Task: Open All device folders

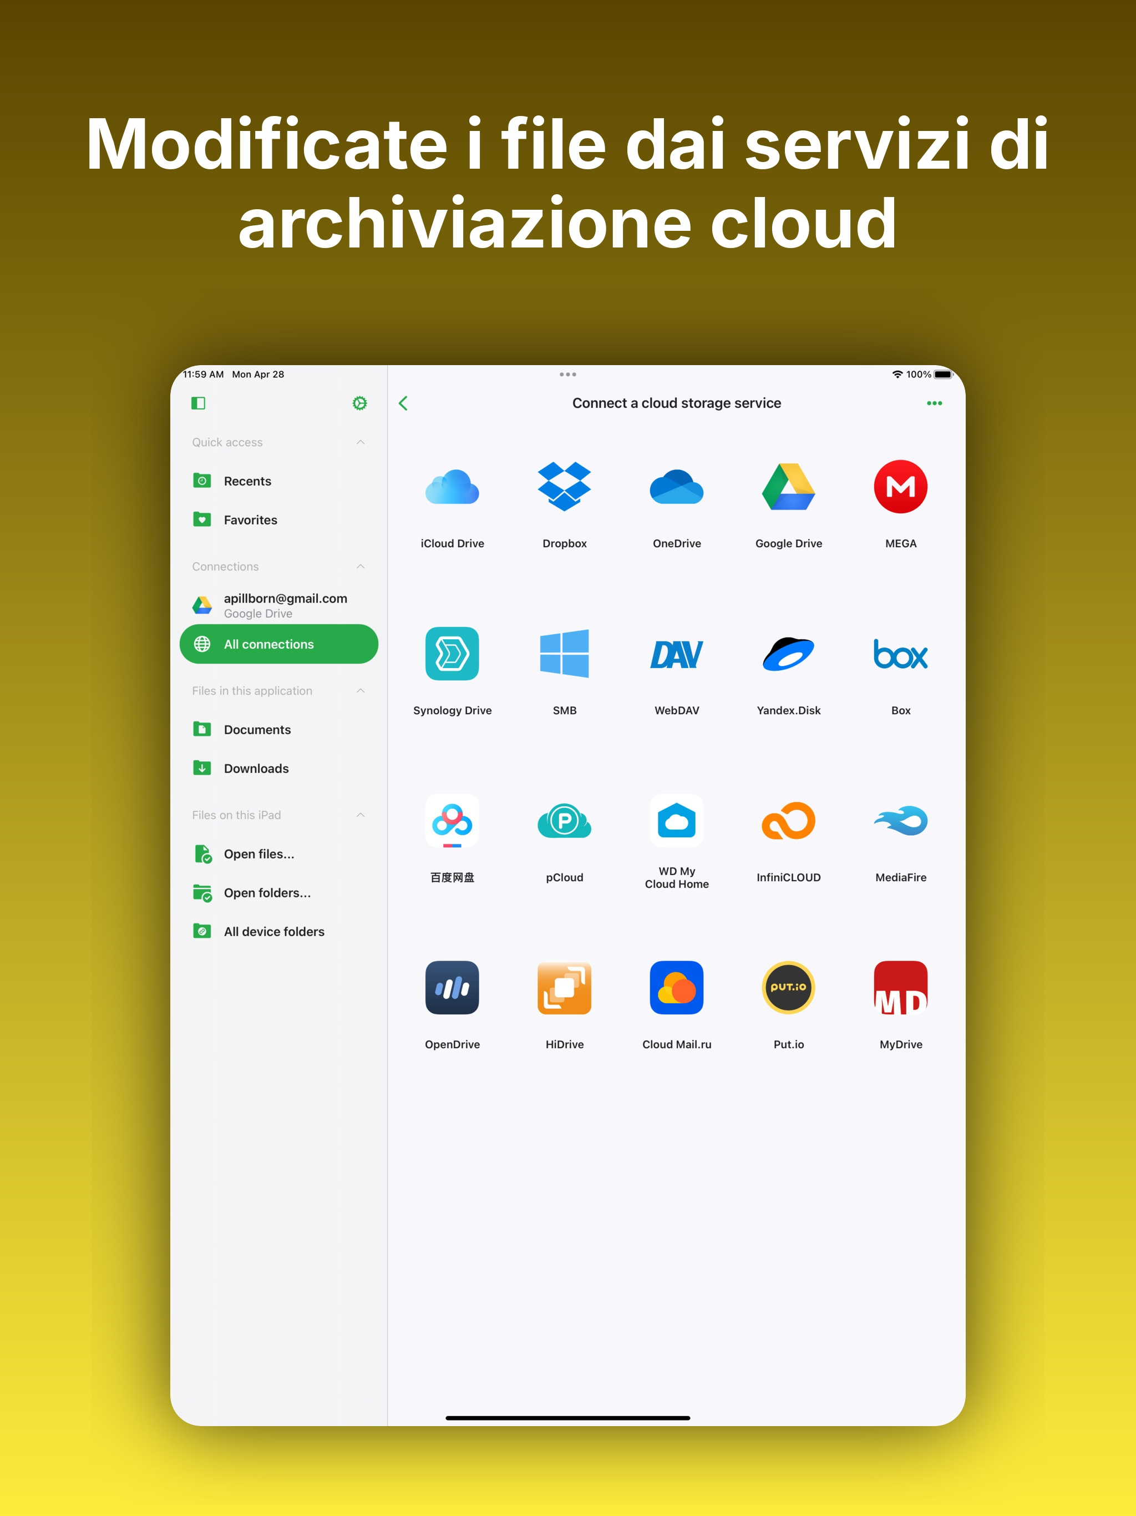Action: click(279, 931)
